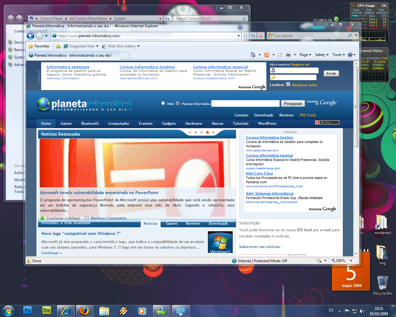Screen dimensions: 396x317
Task: Select the Web search radio button
Action: click(x=163, y=103)
